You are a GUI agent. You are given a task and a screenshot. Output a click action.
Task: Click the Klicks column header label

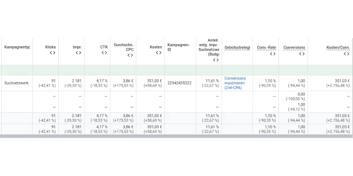click(x=50, y=47)
